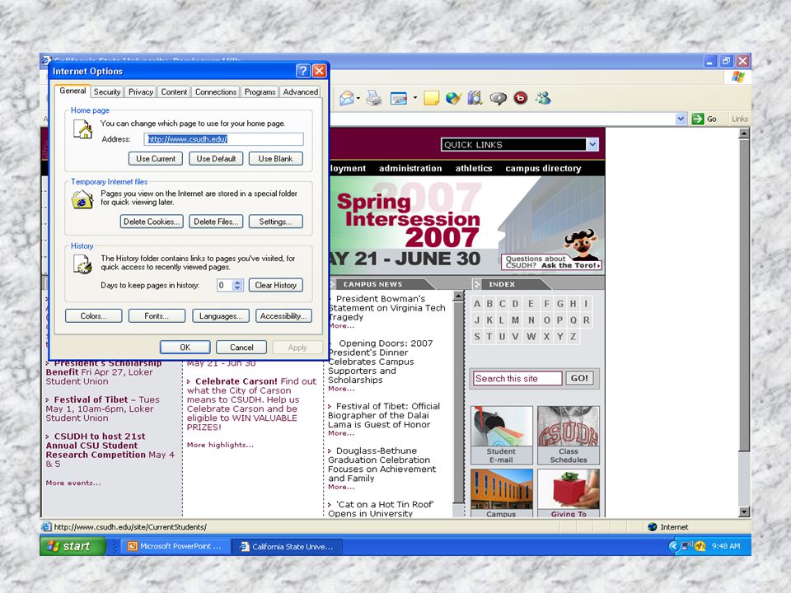Click the network connection tray icon
The image size is (791, 593).
tap(686, 546)
